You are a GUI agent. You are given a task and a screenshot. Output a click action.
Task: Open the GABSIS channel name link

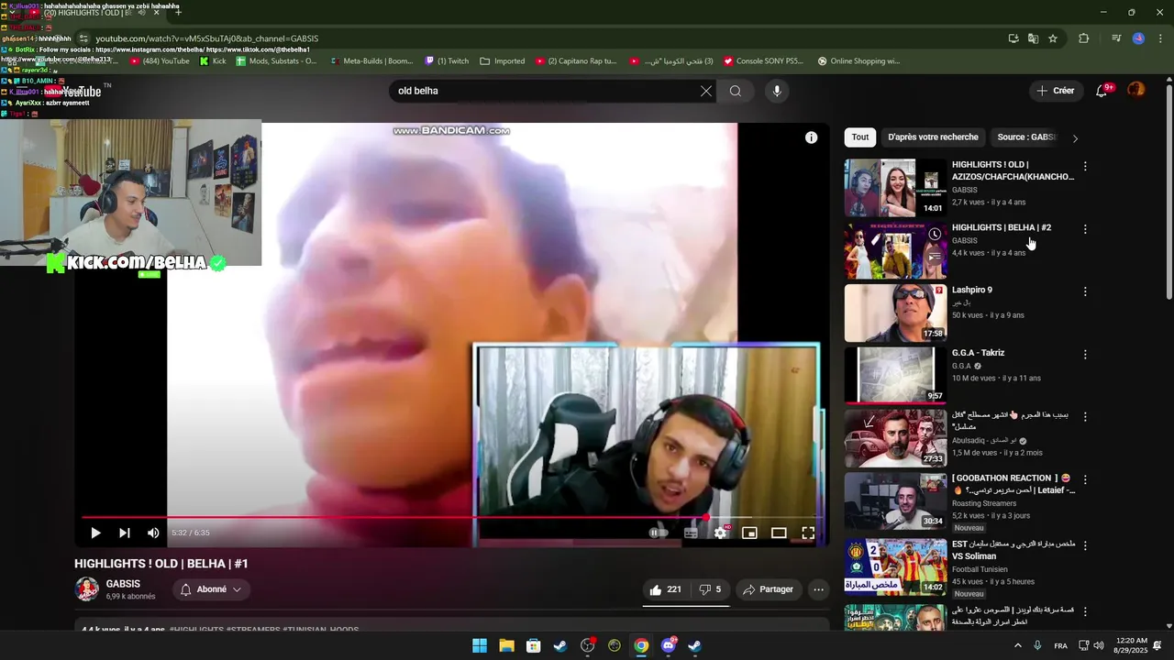(123, 584)
